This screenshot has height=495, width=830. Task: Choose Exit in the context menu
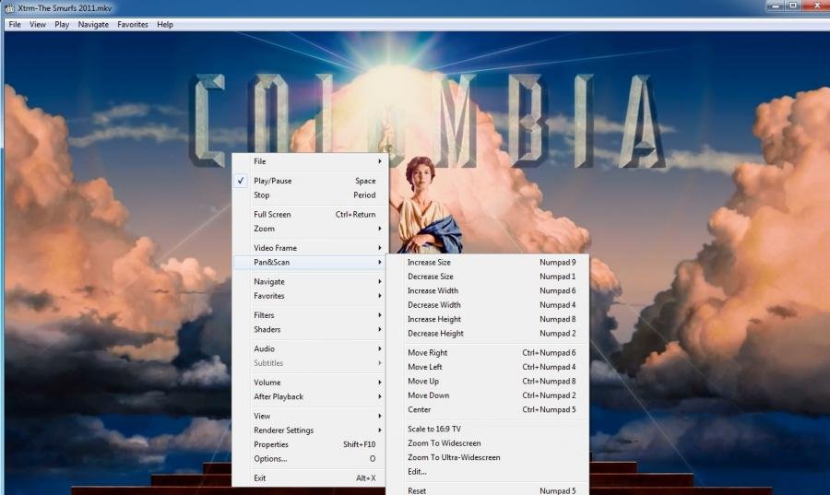(311, 478)
